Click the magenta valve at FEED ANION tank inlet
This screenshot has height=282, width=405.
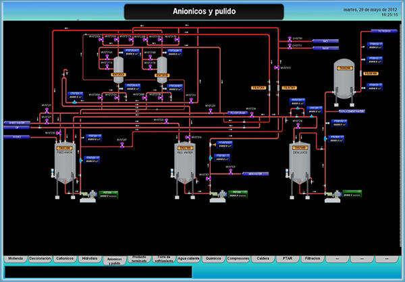59,133
